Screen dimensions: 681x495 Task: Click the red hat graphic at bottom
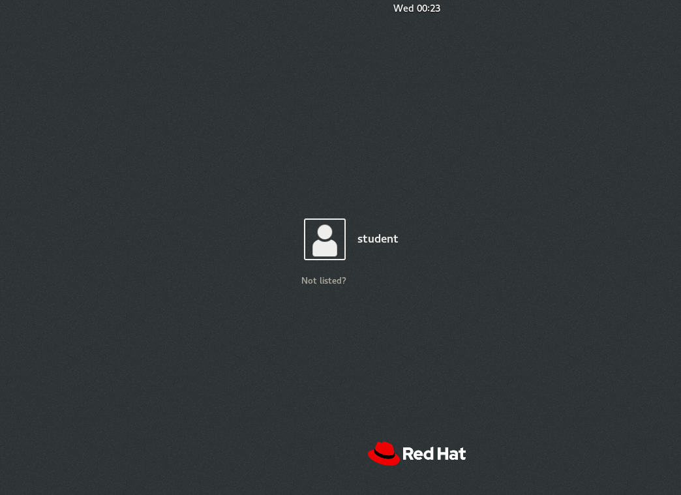(x=384, y=452)
